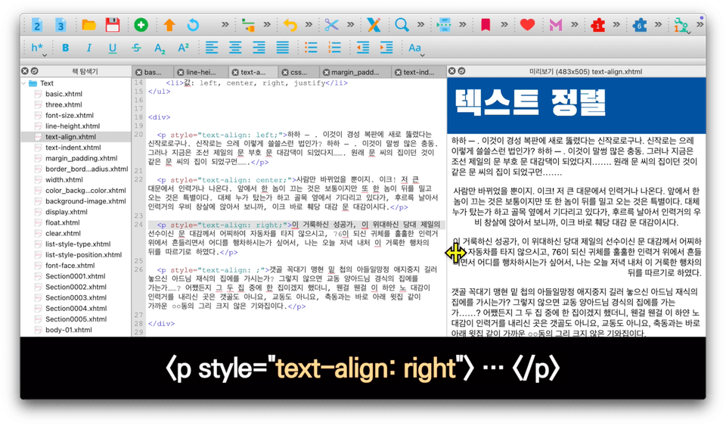726x426 pixels.
Task: Switch to the css... tab
Action: 299,72
